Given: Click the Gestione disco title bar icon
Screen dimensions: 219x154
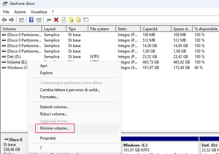Looking at the screenshot, I should [5, 3].
